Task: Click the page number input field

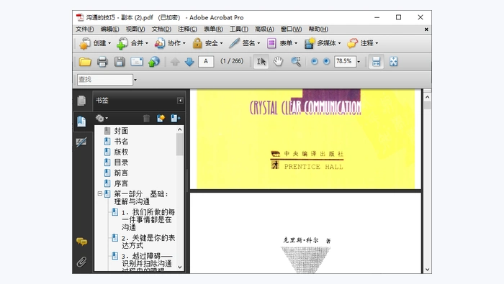Action: (206, 61)
